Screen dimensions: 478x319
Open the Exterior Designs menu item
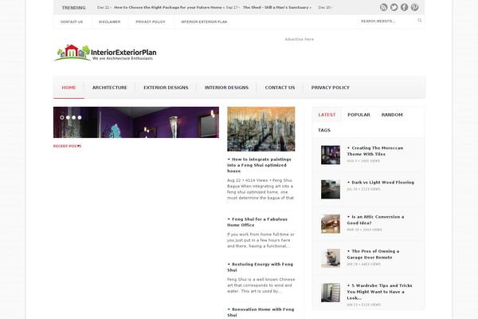pos(166,88)
